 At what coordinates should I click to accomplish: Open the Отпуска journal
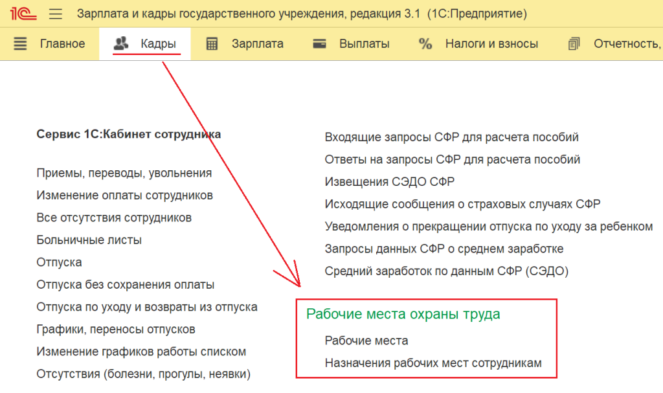click(59, 262)
